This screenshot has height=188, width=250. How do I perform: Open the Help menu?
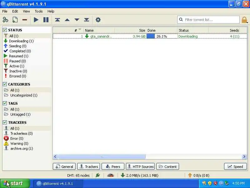[51, 11]
